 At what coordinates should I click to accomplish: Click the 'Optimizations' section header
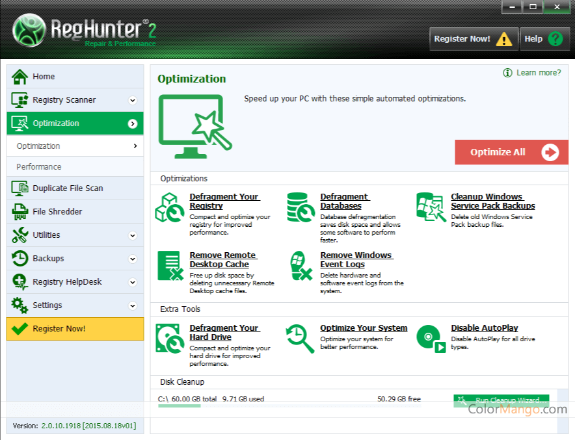(x=183, y=179)
